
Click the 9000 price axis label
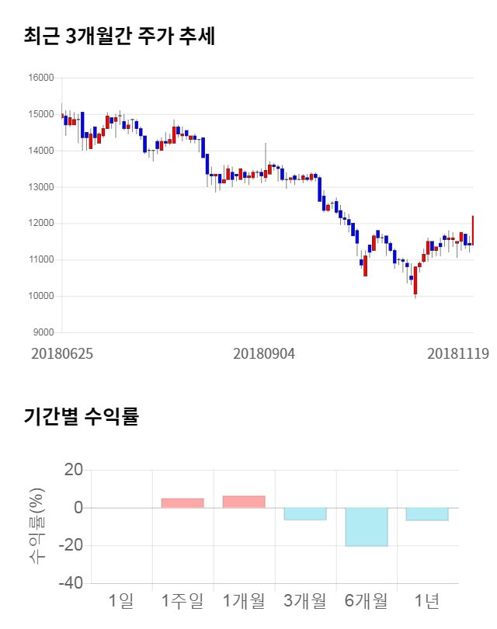(44, 332)
